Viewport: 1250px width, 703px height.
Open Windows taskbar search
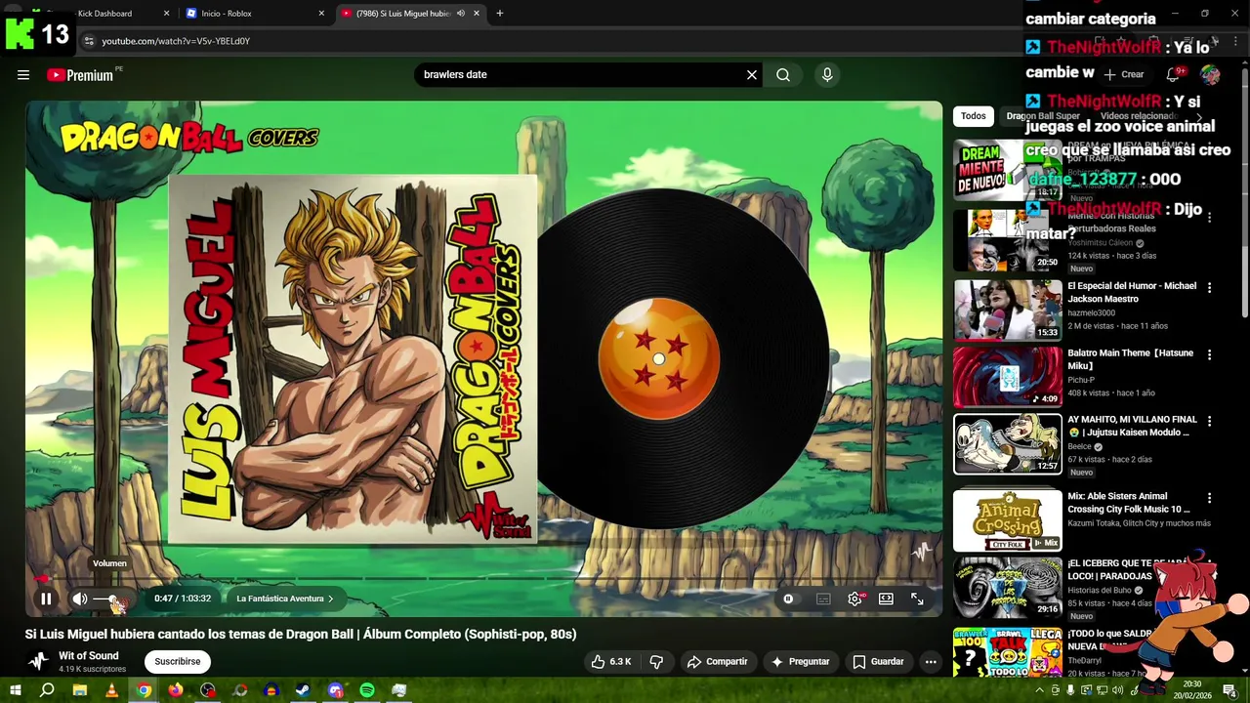[x=47, y=690]
